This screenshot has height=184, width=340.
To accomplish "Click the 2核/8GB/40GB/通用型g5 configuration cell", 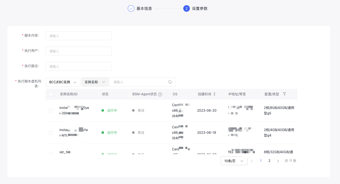I will 279,111.
